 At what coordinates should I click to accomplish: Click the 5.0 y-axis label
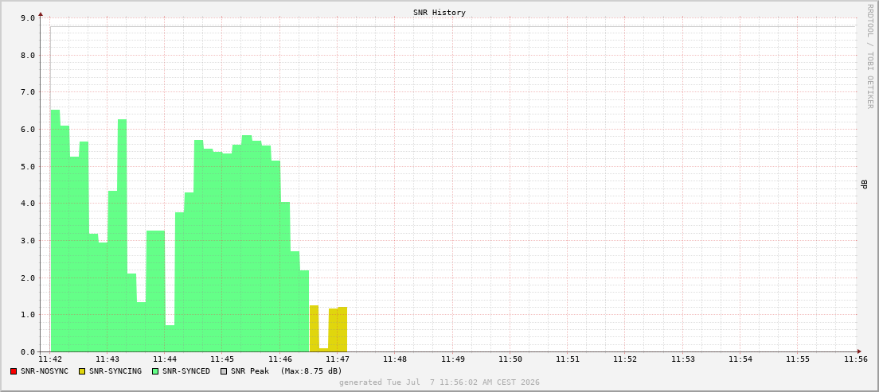28,167
